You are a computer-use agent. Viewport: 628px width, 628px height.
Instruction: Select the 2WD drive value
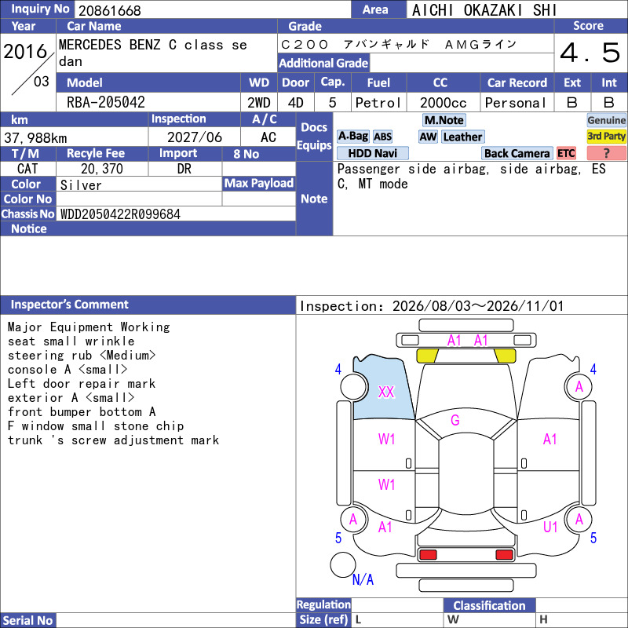[x=259, y=103]
